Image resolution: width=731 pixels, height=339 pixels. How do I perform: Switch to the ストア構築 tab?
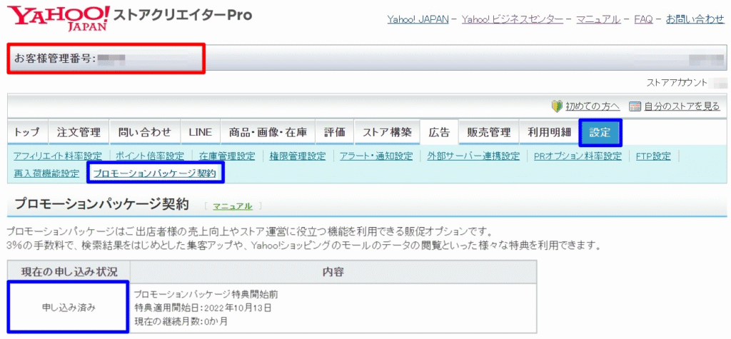pos(387,133)
